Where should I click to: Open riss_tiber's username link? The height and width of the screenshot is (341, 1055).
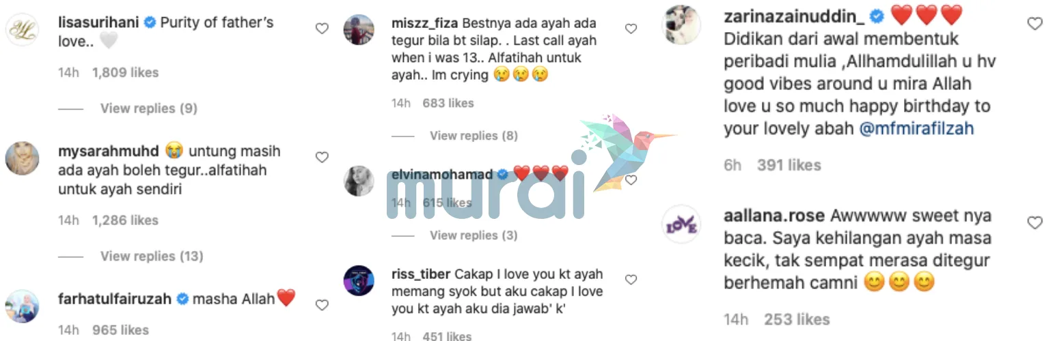tap(421, 275)
